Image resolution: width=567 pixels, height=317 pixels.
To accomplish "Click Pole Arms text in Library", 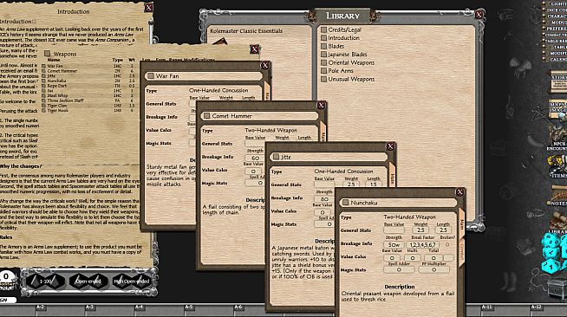I will click(340, 71).
